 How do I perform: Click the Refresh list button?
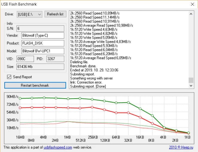pos(55,14)
